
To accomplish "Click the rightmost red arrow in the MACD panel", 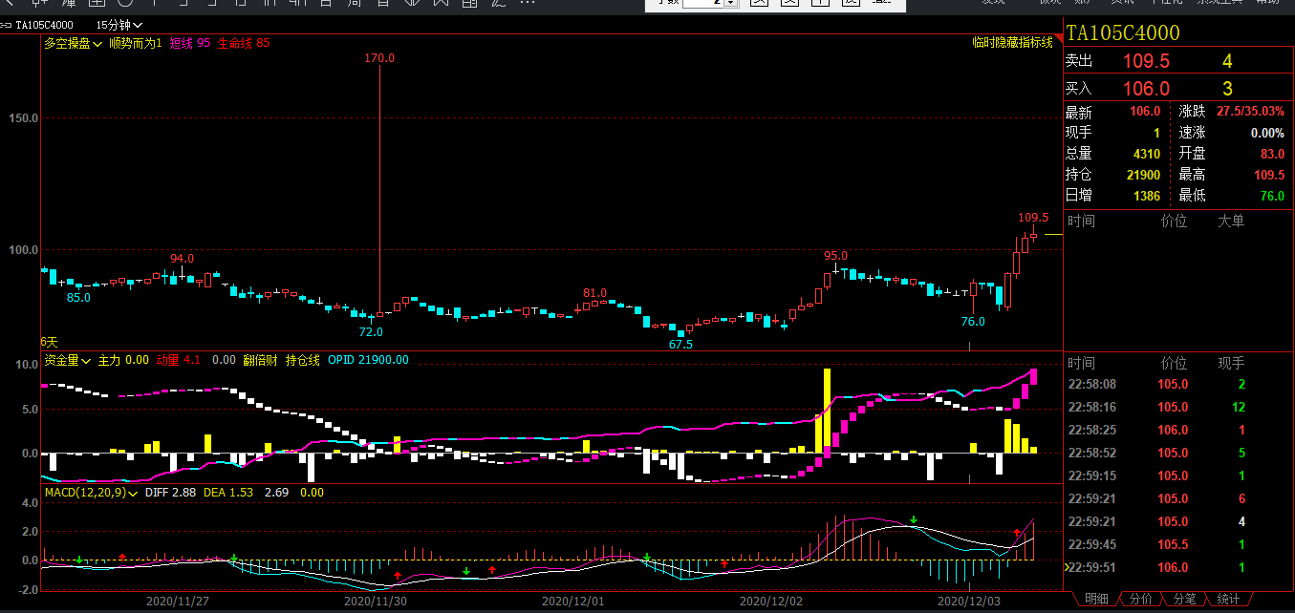I will (1017, 533).
